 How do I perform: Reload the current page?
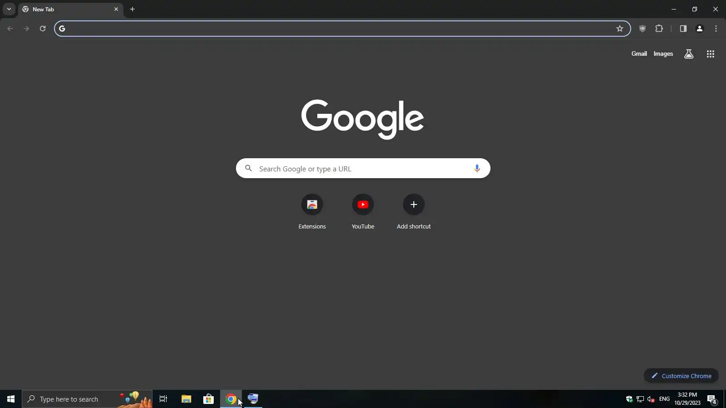tap(43, 29)
